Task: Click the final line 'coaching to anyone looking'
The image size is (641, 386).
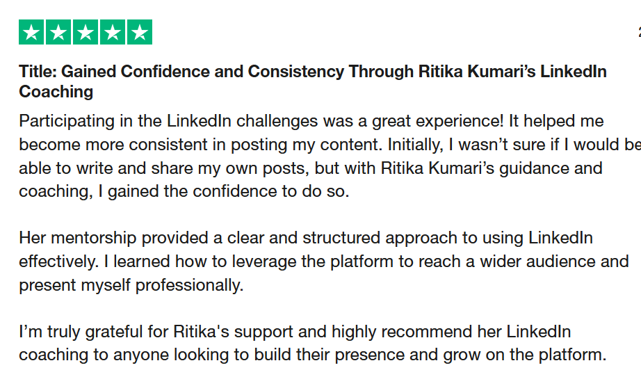Action: pyautogui.click(x=312, y=355)
